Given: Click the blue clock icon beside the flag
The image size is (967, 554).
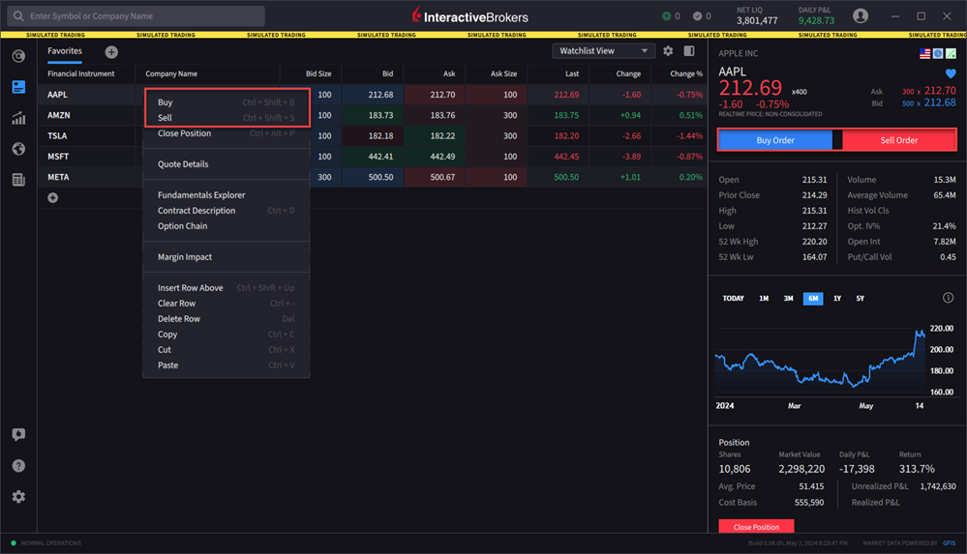Looking at the screenshot, I should [937, 53].
